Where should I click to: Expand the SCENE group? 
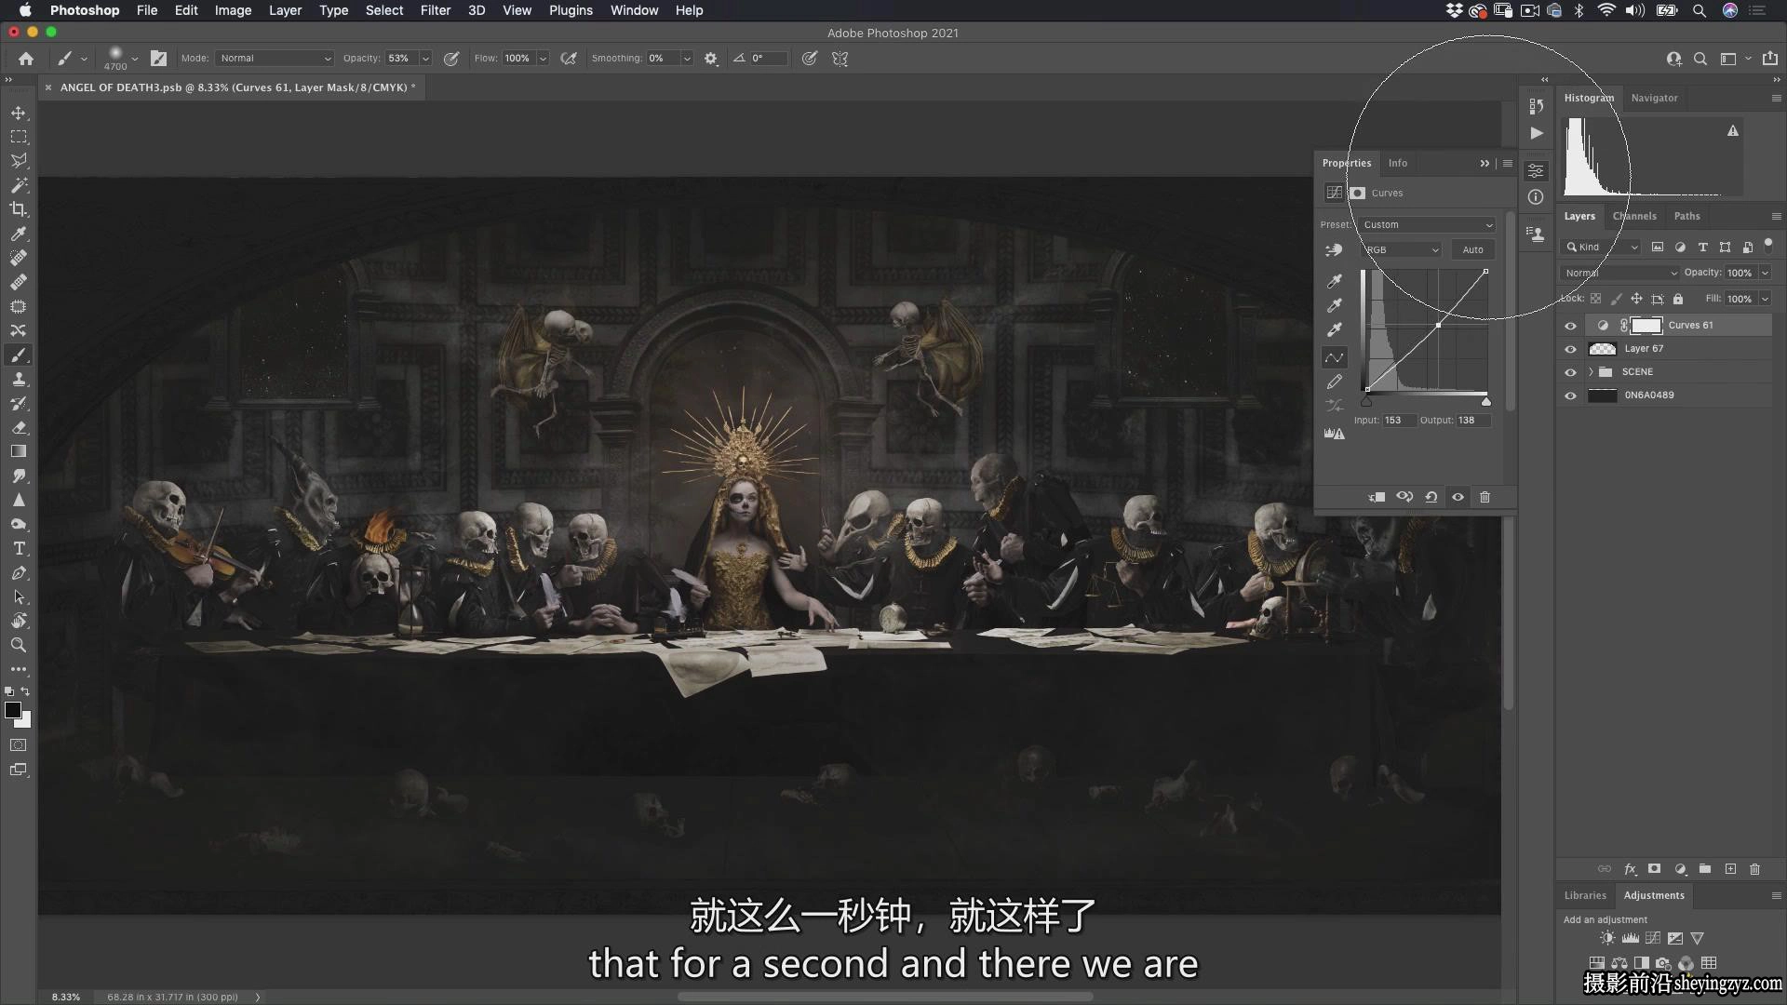coord(1591,372)
